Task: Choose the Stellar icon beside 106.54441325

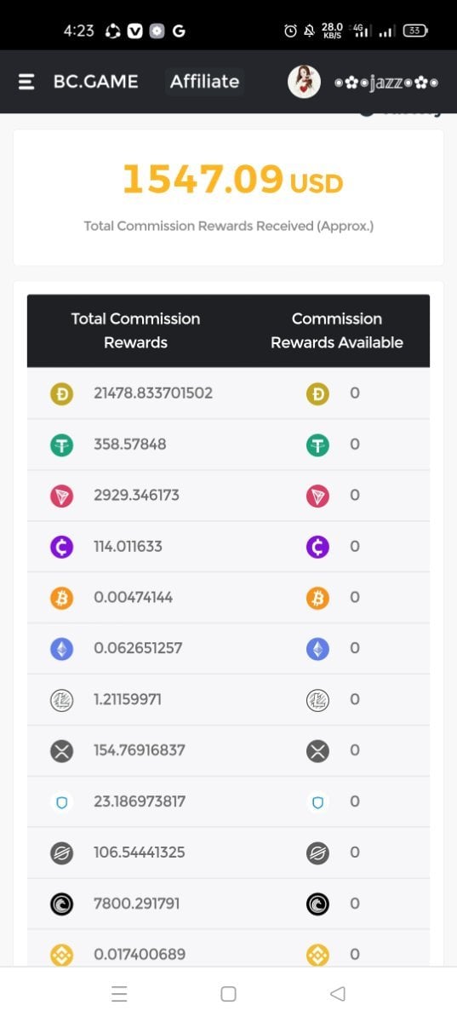Action: (62, 853)
